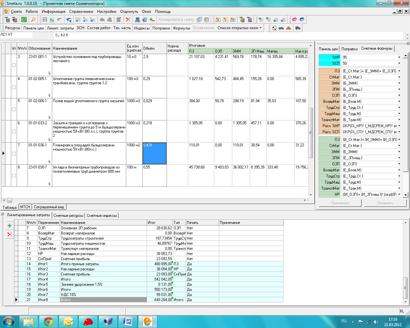The image size is (410, 328).
Task: Open the Смета menu
Action: coord(16,12)
